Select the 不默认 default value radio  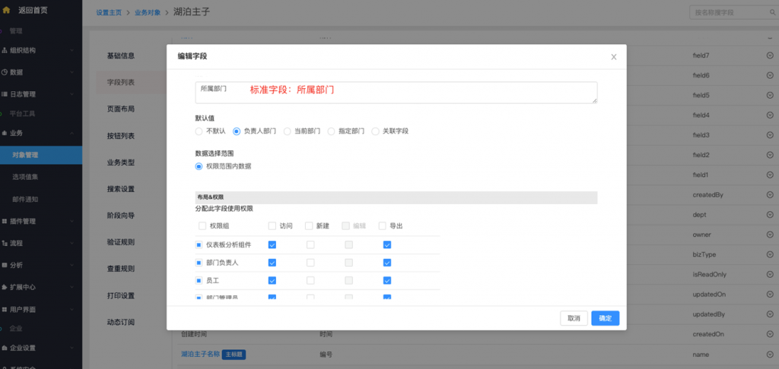click(199, 131)
